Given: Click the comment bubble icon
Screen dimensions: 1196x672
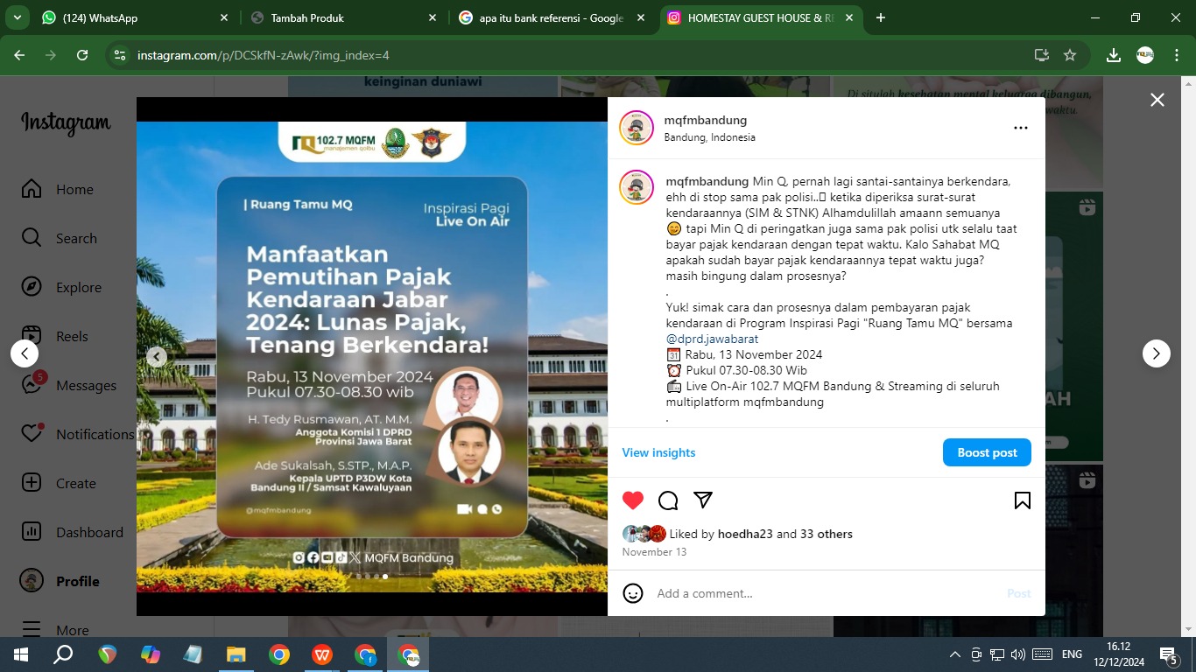Looking at the screenshot, I should pyautogui.click(x=668, y=500).
